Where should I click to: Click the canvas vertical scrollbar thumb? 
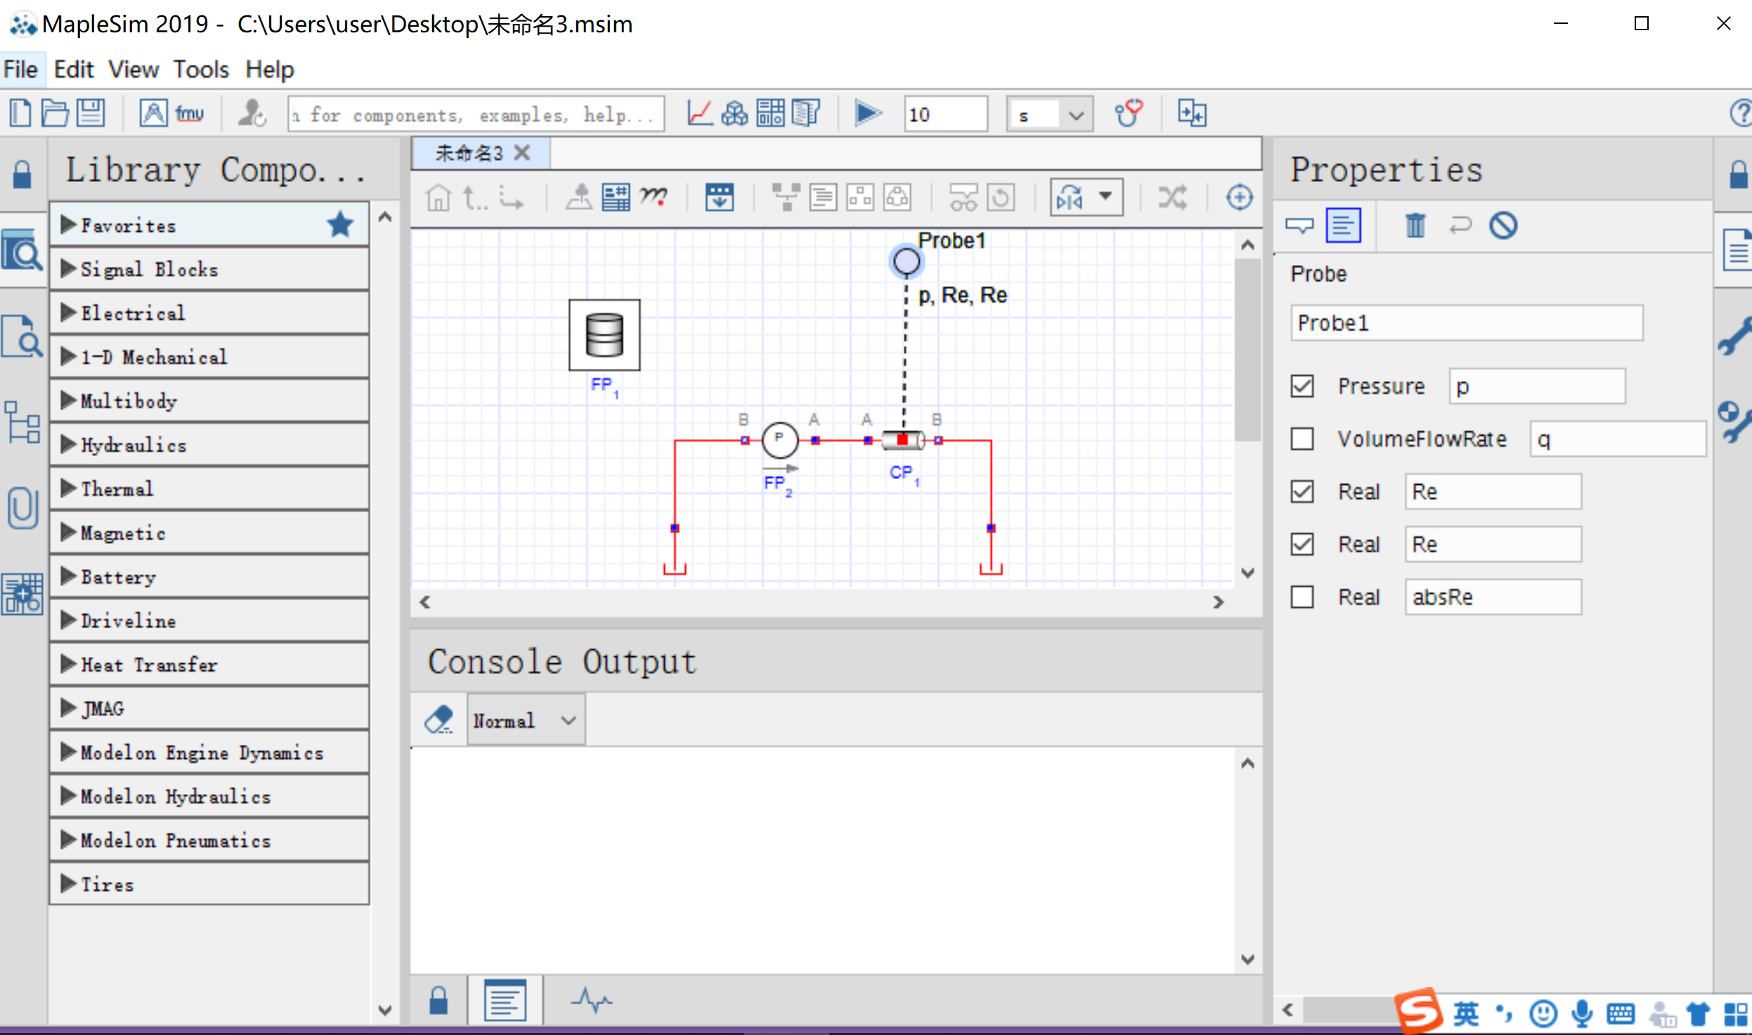(x=1247, y=350)
